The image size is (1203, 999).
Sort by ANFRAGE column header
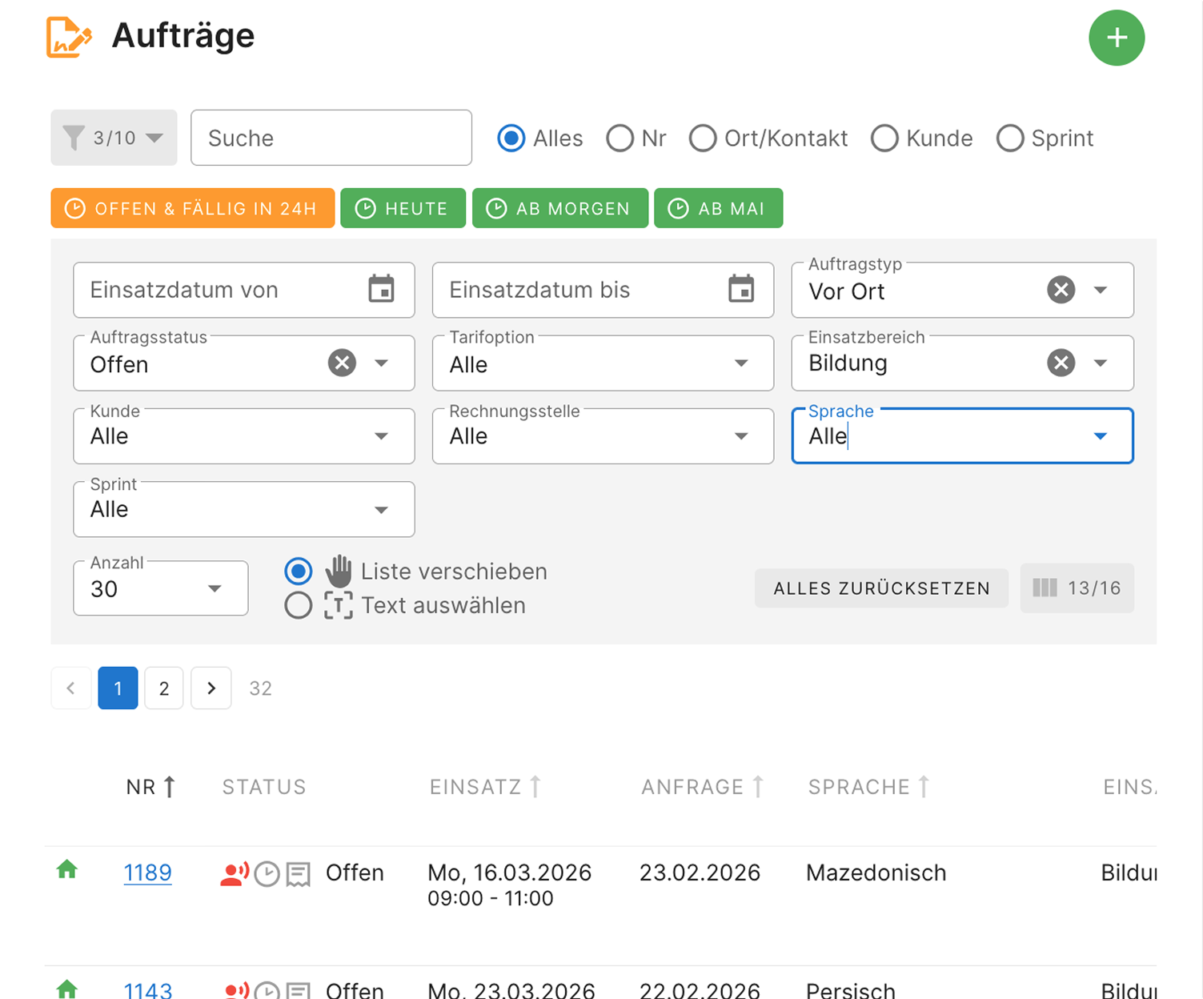(703, 787)
